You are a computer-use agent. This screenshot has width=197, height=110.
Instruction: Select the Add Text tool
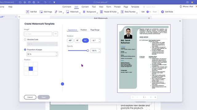pos(31,12)
